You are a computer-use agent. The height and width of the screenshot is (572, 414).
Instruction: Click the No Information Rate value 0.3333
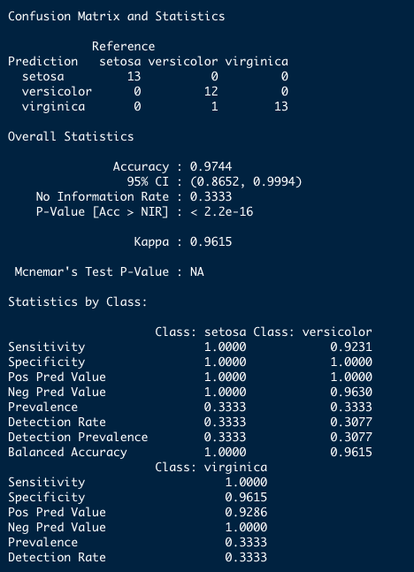[211, 196]
